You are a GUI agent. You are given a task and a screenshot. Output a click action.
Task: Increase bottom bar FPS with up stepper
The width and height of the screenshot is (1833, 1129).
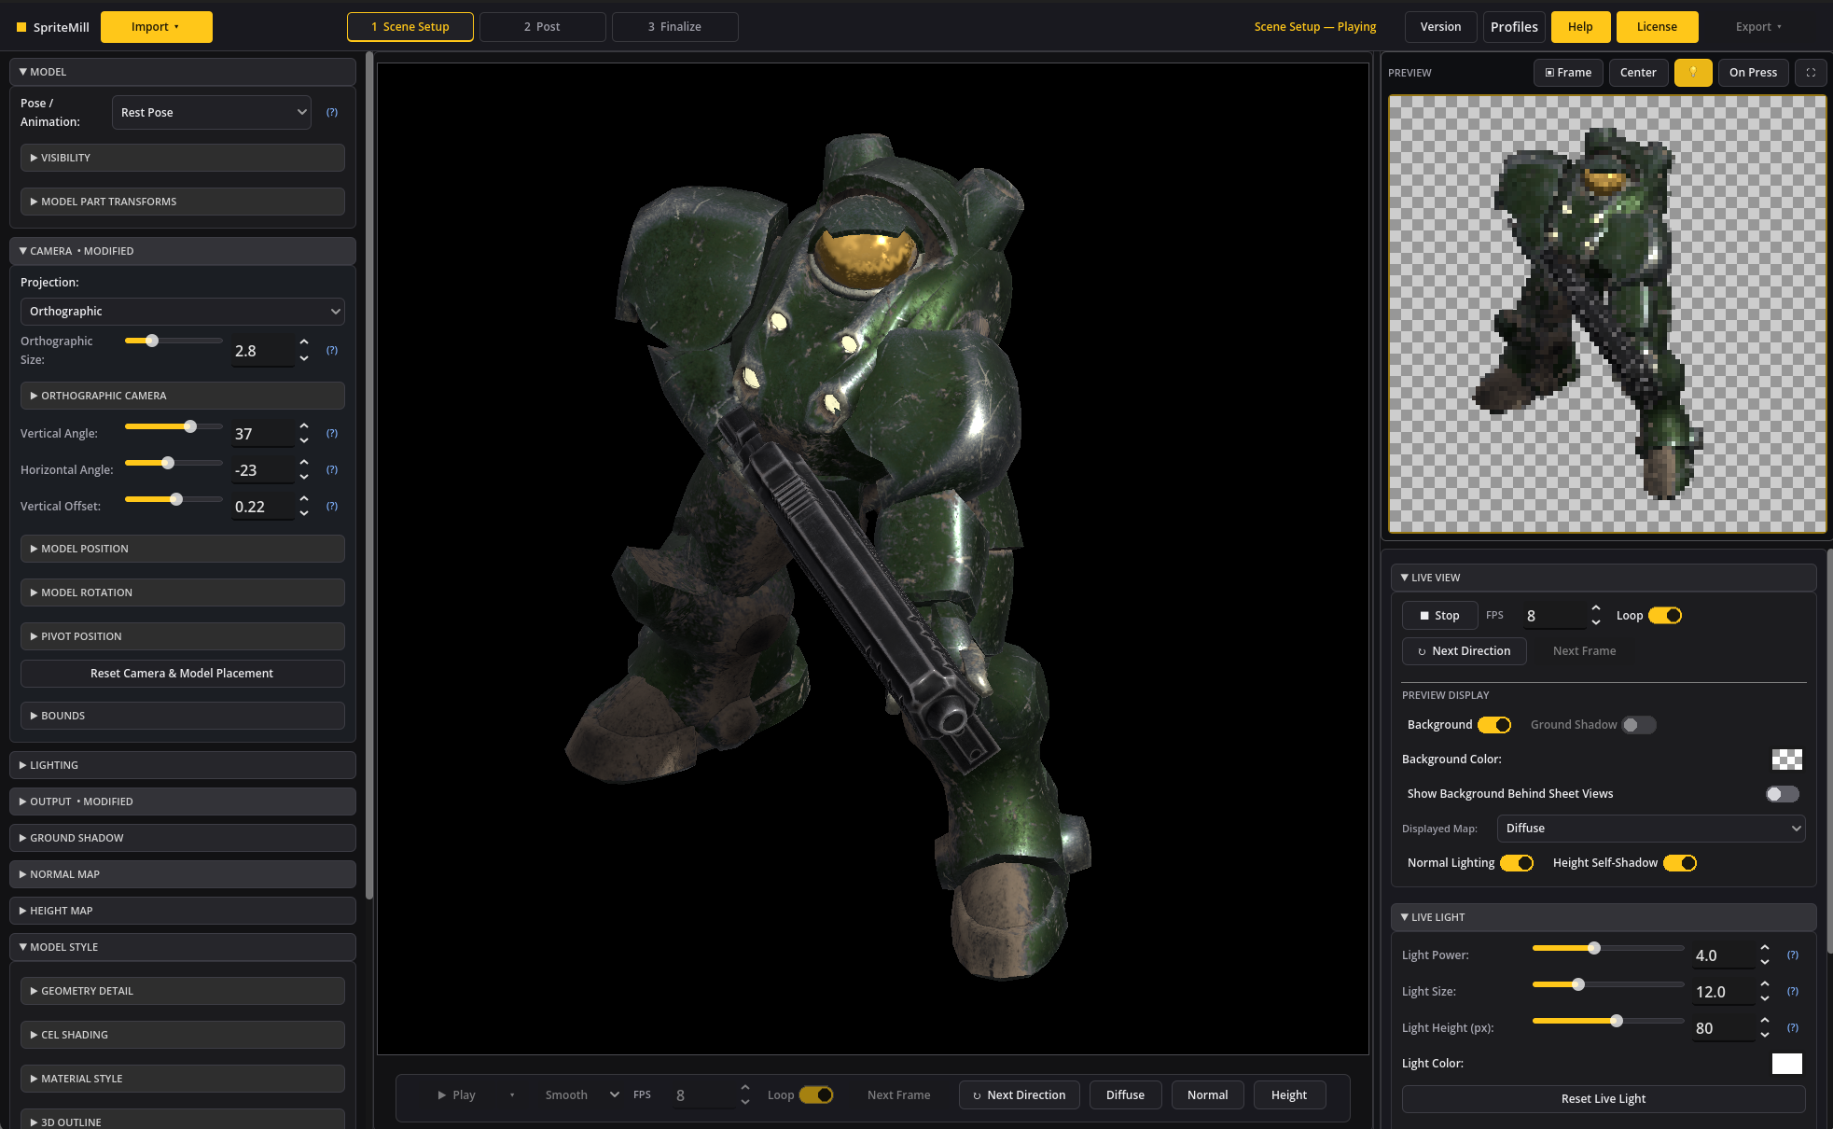coord(745,1087)
